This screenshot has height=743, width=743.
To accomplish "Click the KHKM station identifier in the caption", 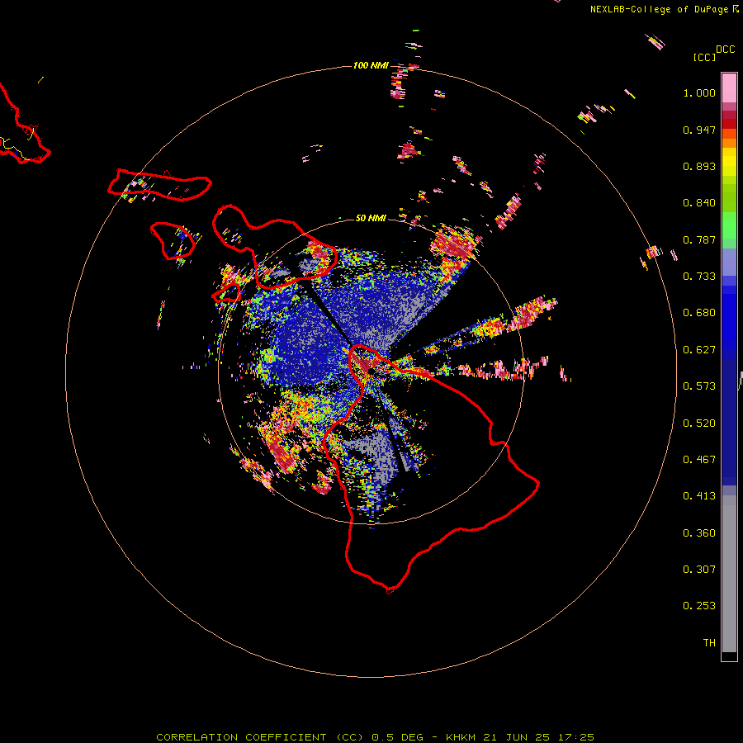I will [x=461, y=737].
